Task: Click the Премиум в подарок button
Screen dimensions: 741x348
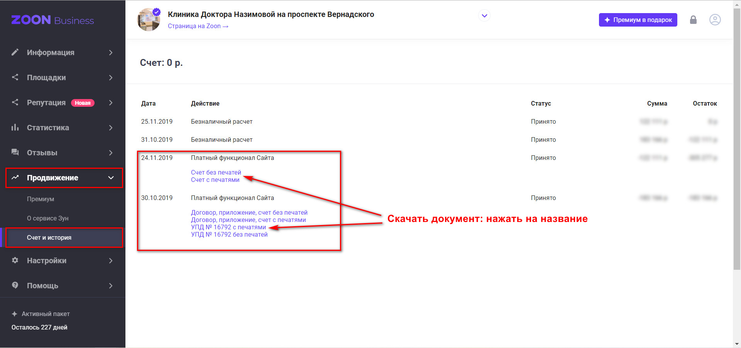Action: [x=638, y=20]
